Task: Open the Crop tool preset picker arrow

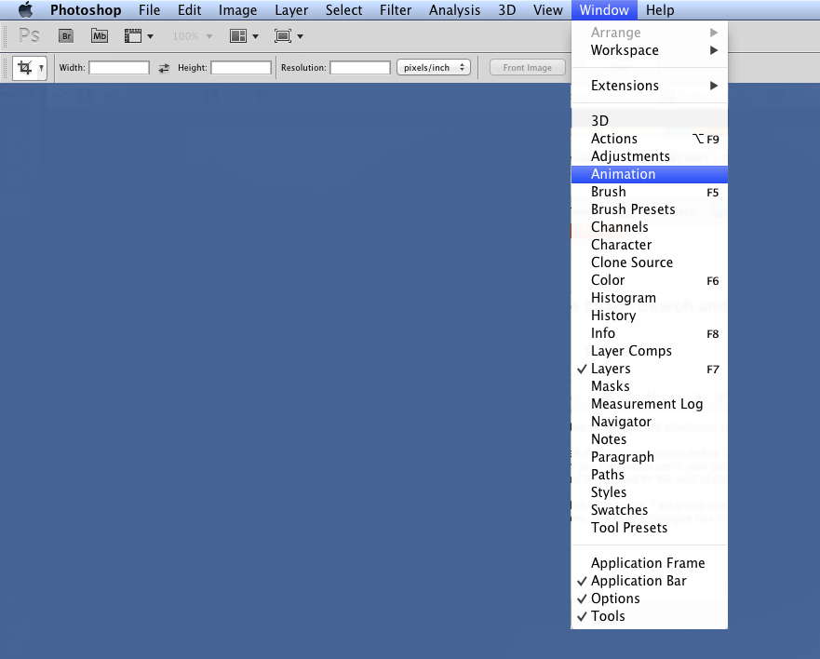Action: tap(41, 69)
